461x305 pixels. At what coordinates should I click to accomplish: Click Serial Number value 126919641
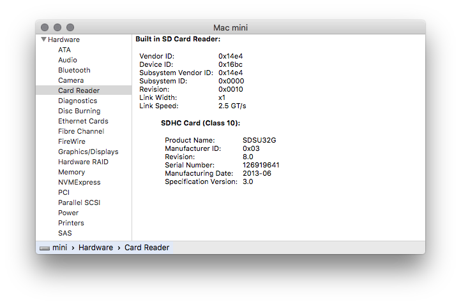point(261,165)
